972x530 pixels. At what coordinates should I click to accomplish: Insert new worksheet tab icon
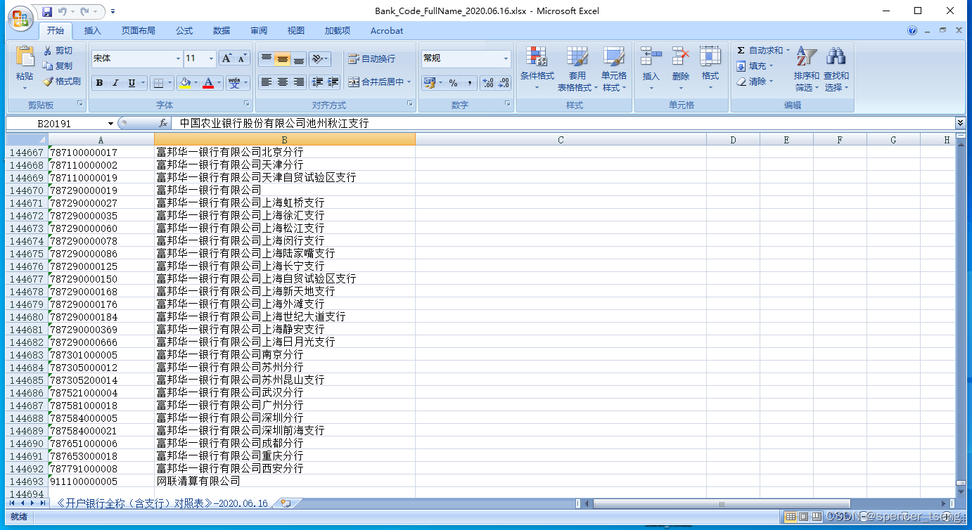click(x=286, y=503)
